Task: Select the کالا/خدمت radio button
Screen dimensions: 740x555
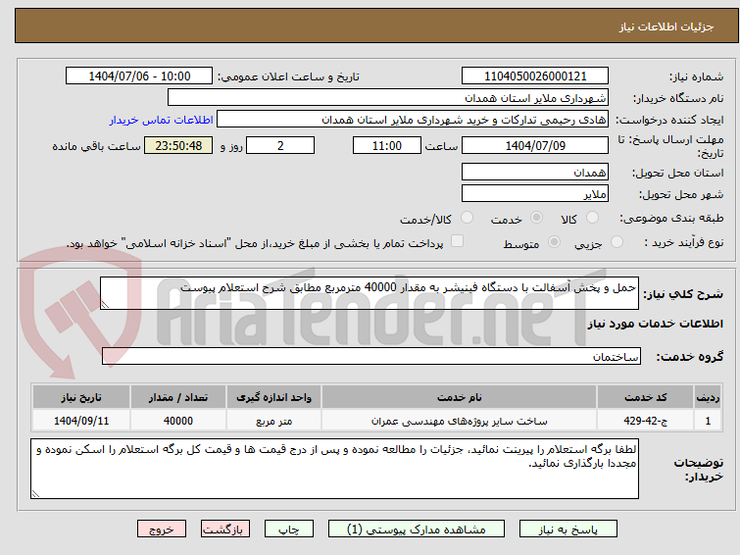Action: 467,218
